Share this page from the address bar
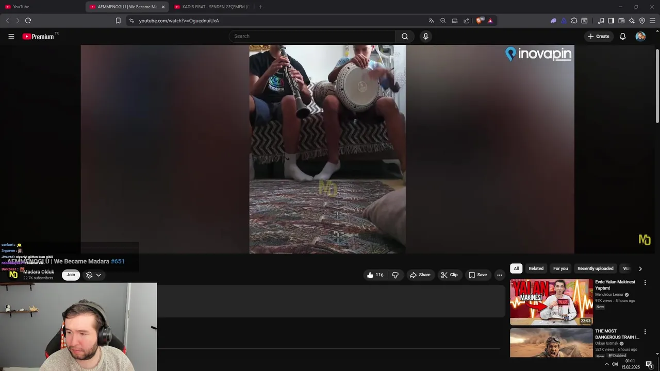Image resolution: width=660 pixels, height=371 pixels. [466, 21]
